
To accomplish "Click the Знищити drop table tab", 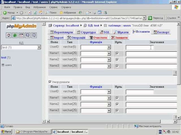I will 119,38.
